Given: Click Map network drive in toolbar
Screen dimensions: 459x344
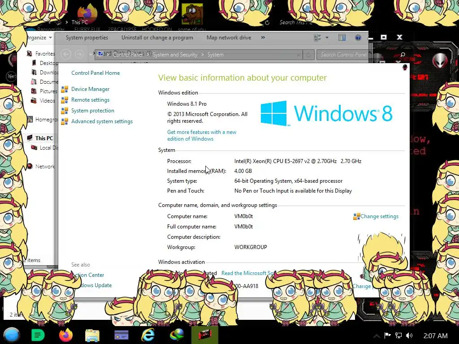Looking at the screenshot, I should (x=229, y=38).
